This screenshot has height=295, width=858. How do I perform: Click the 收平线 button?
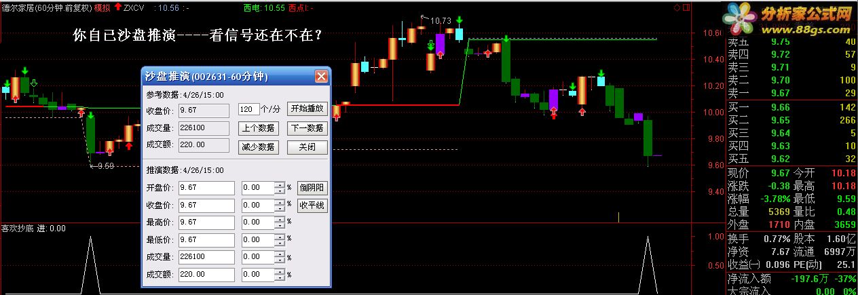312,205
